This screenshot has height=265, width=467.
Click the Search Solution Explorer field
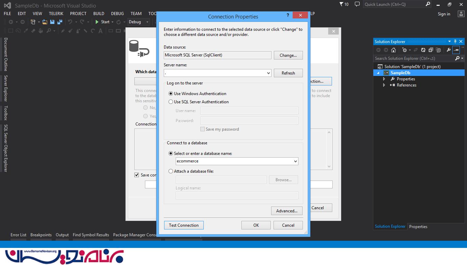tap(414, 58)
